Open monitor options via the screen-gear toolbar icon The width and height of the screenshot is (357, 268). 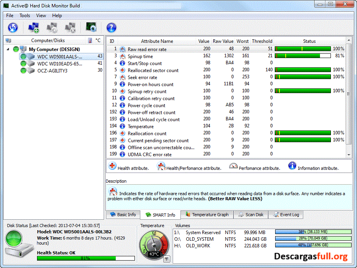coord(91,27)
